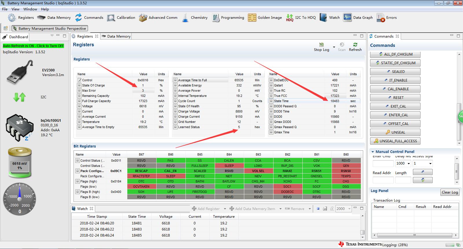Click the RESET command button
The width and height of the screenshot is (463, 249).
(x=395, y=97)
